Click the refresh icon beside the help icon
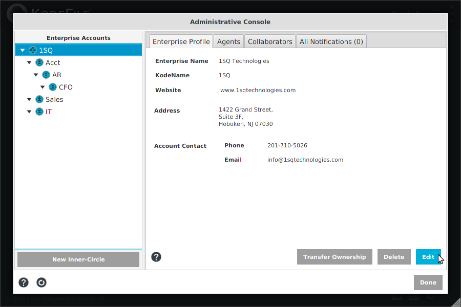 click(41, 282)
